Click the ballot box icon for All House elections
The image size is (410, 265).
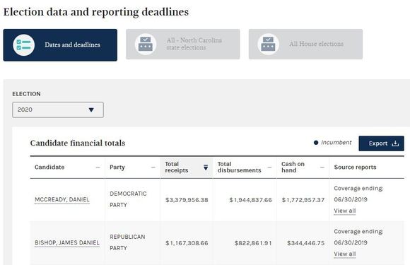(269, 44)
